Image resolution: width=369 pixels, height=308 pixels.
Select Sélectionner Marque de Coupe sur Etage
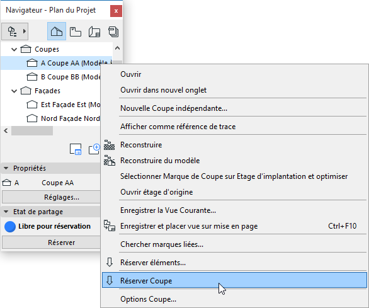pos(234,176)
